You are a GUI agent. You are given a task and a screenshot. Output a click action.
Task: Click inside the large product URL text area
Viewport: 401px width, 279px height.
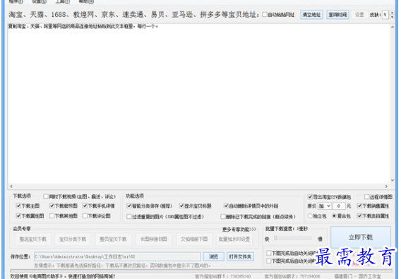pos(198,104)
